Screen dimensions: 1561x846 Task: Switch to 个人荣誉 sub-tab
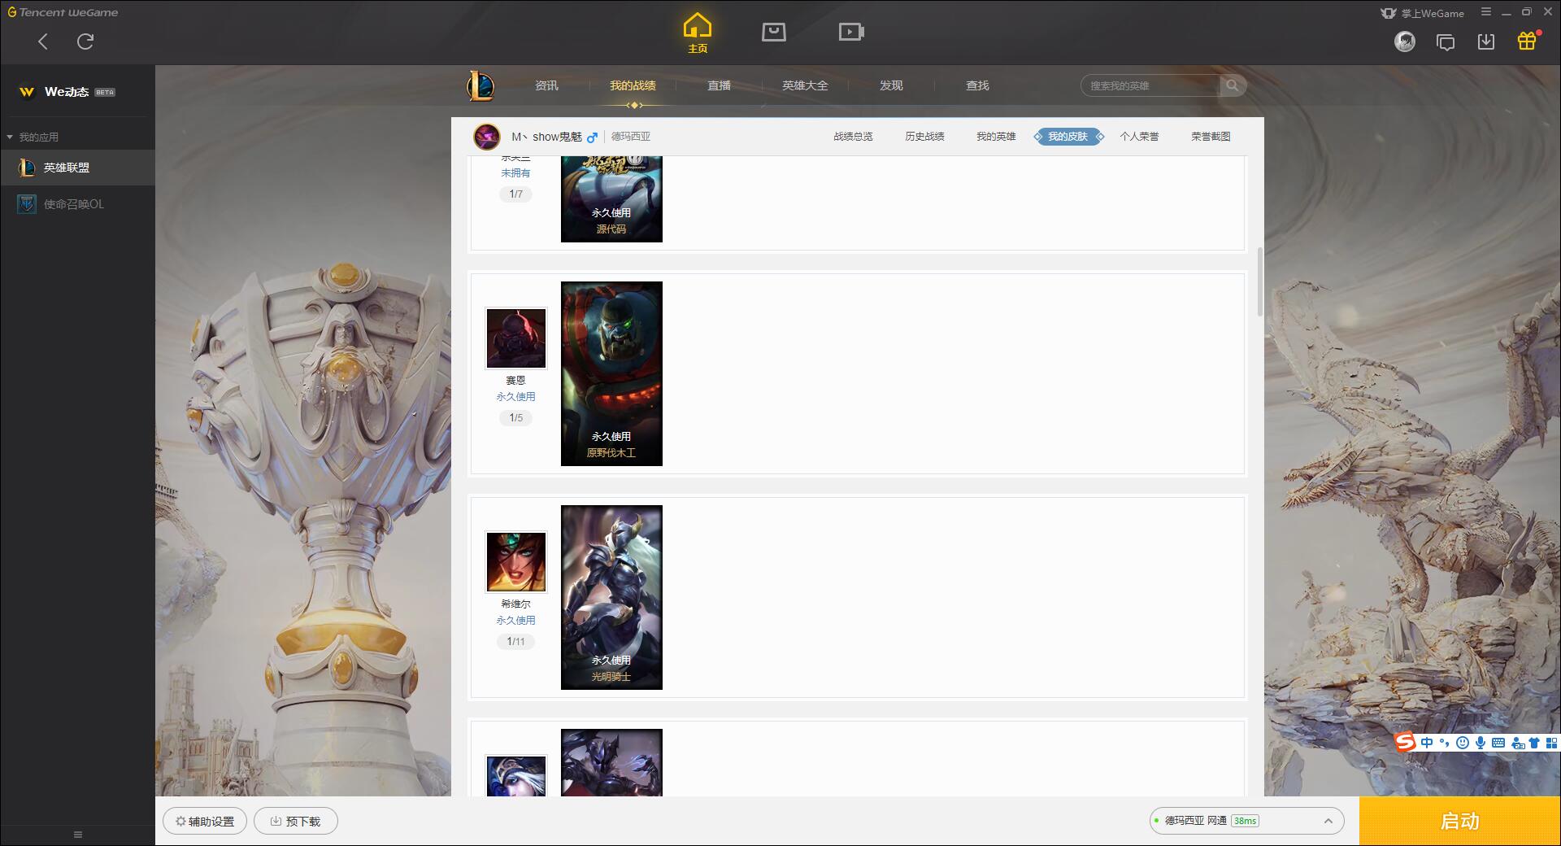(1139, 137)
